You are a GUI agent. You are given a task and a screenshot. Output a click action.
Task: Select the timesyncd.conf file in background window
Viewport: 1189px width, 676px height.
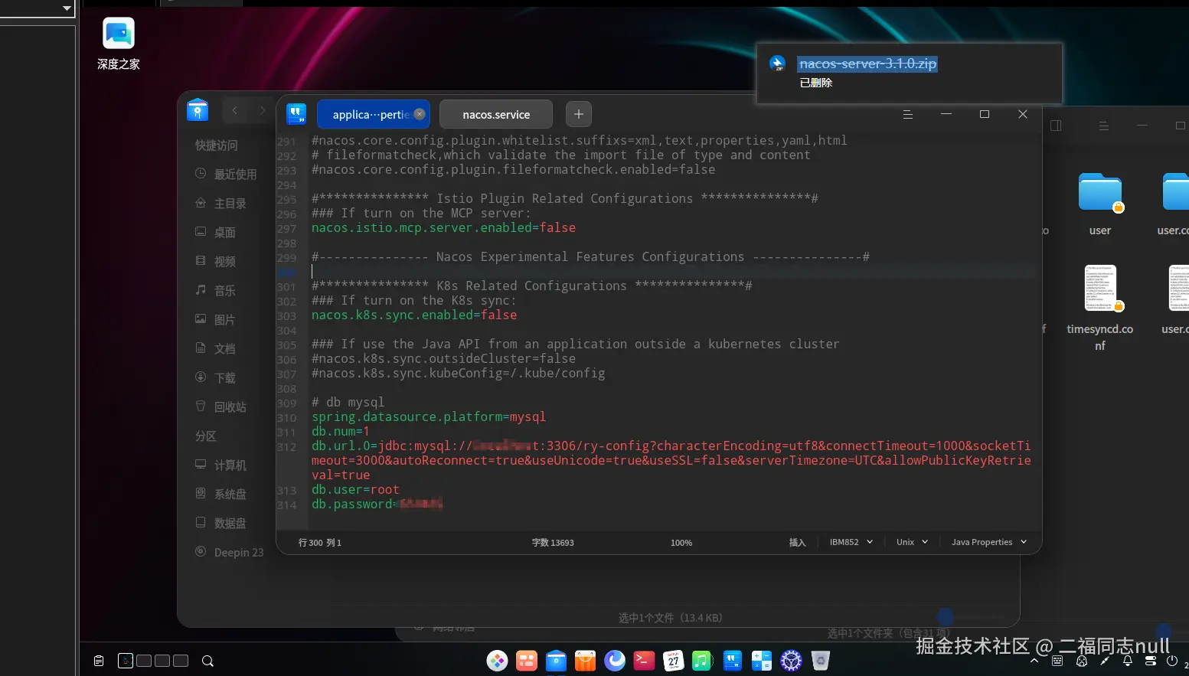click(1100, 308)
